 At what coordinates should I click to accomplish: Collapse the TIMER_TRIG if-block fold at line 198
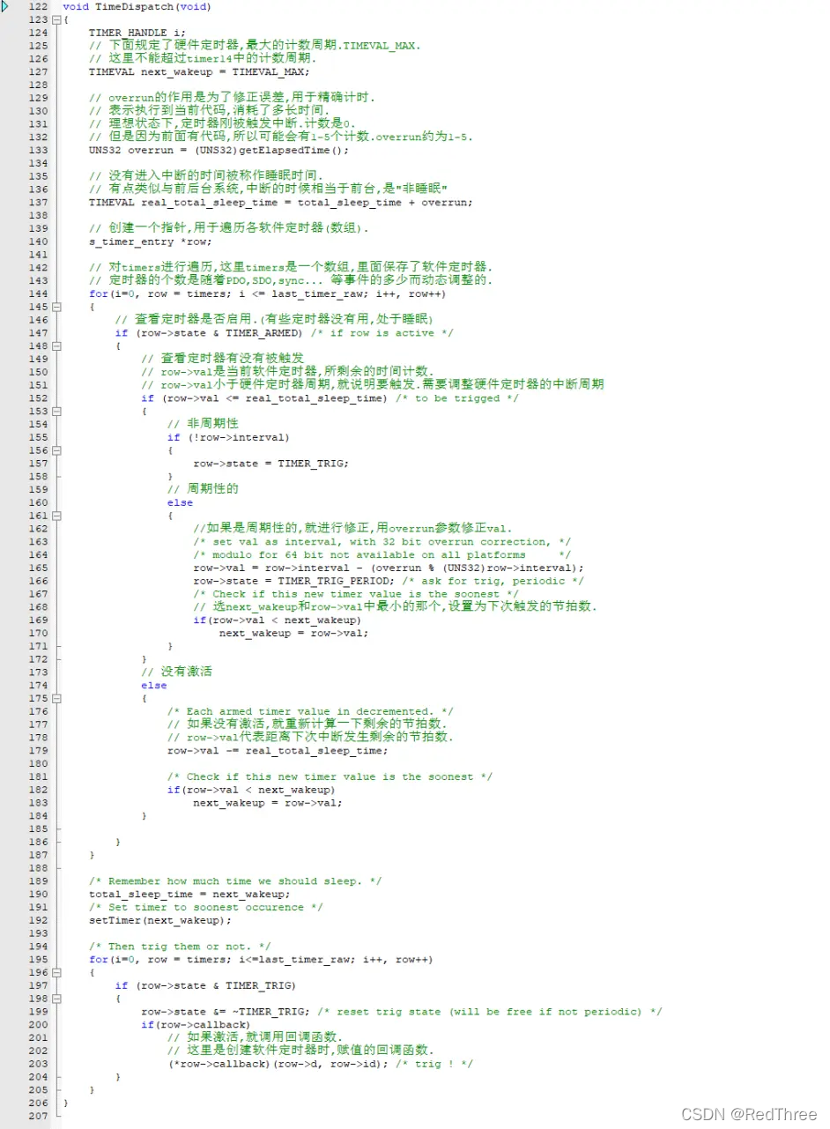click(57, 999)
